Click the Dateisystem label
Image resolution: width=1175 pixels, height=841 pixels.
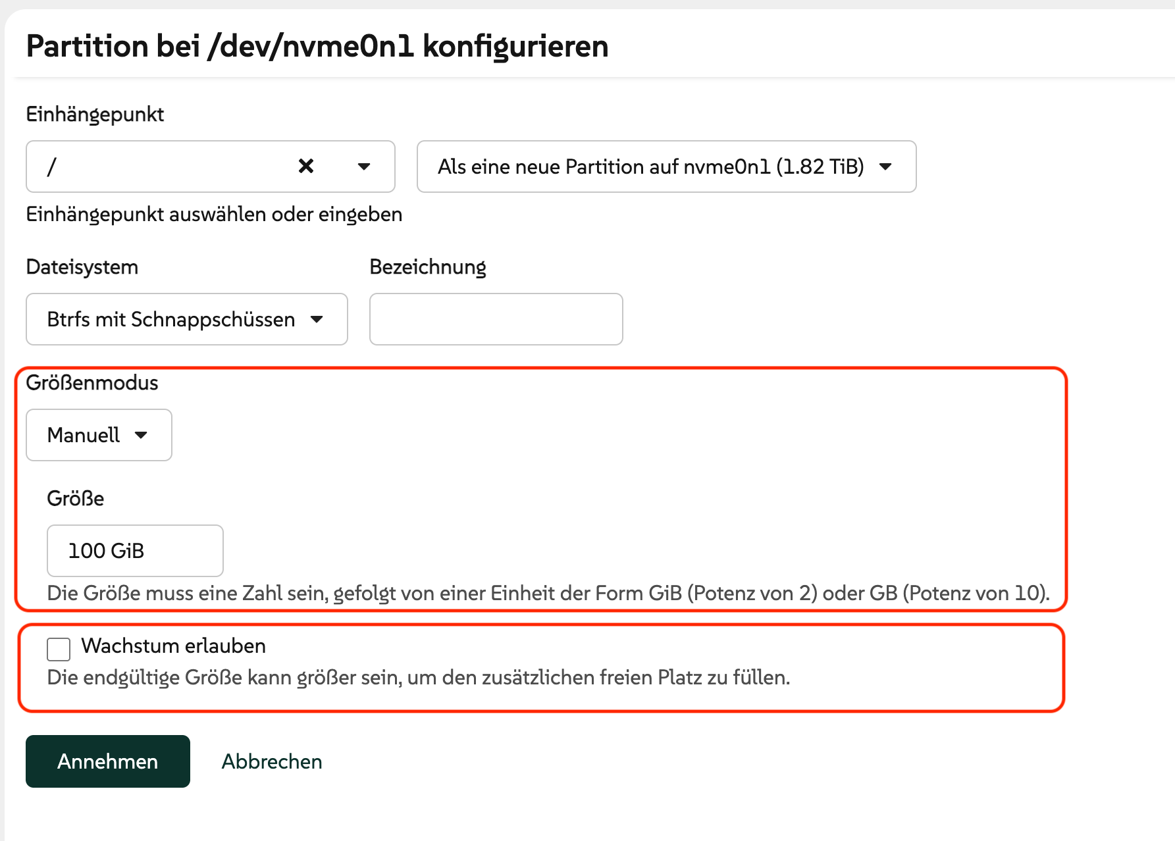(x=82, y=267)
